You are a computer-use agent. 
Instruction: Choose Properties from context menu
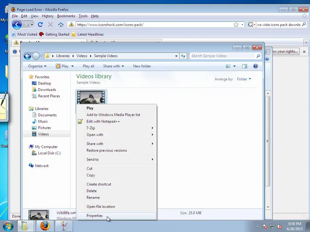(116, 216)
